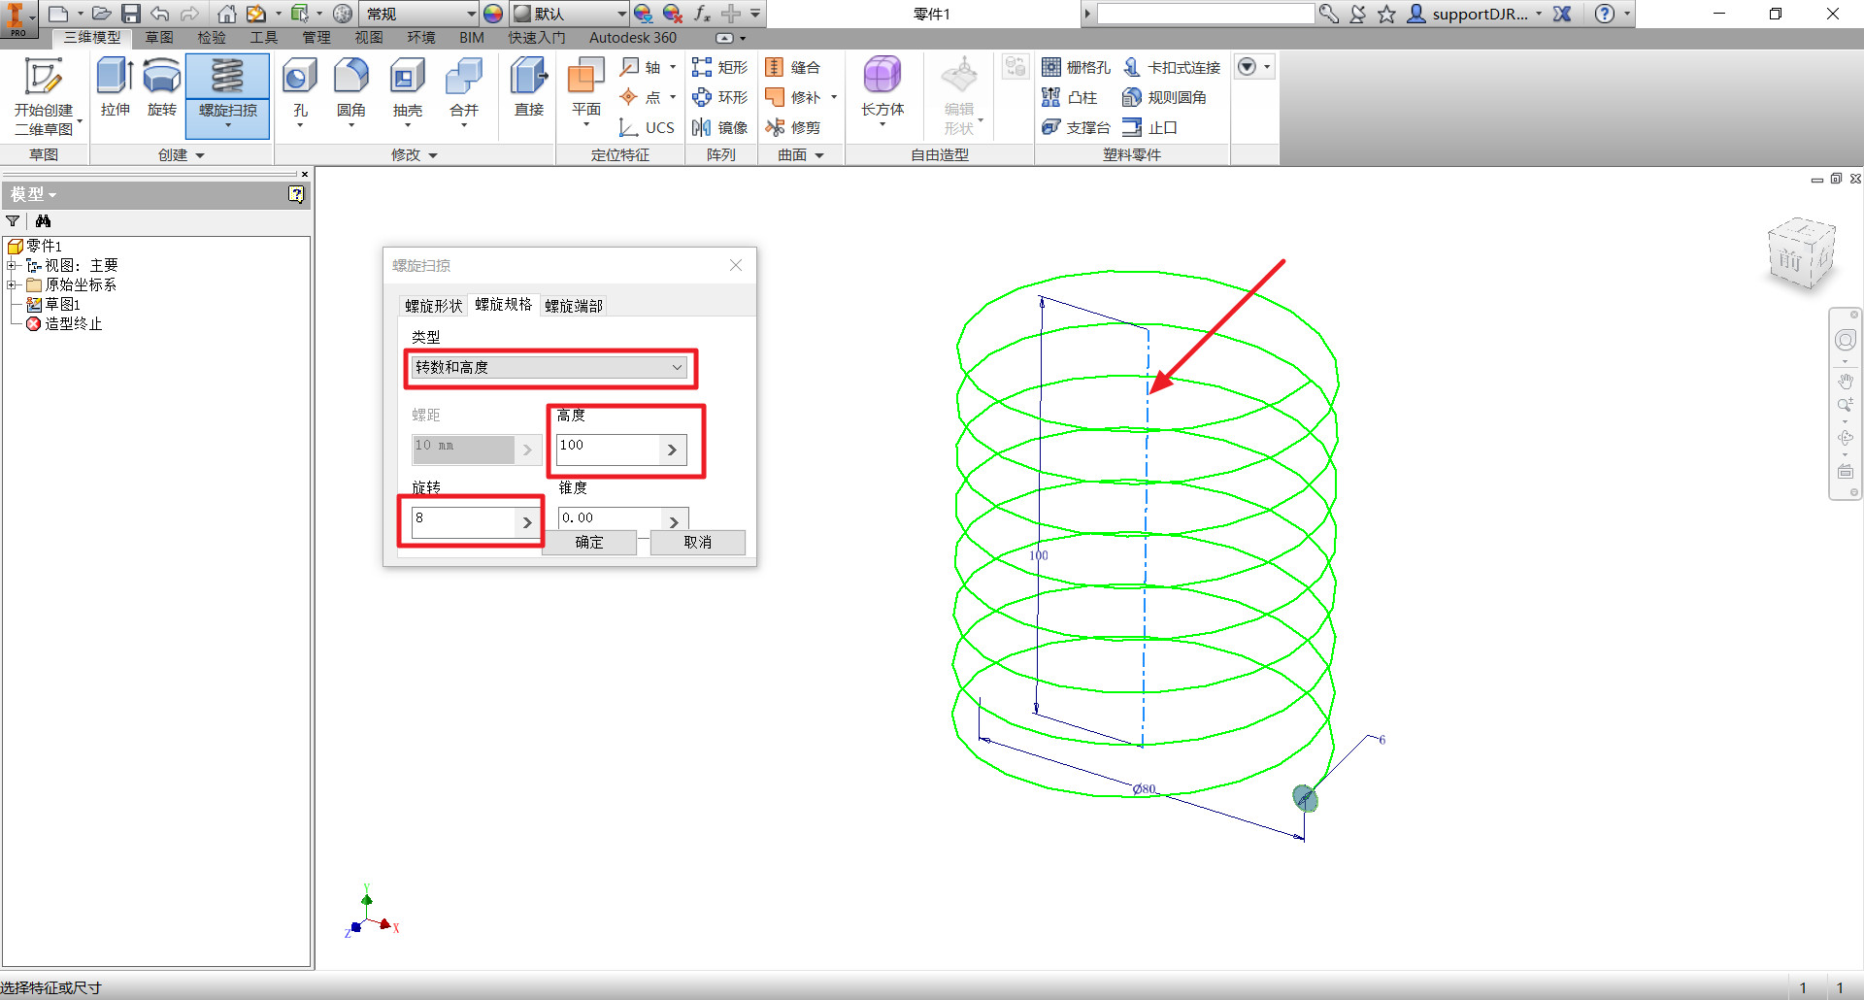Open the 草图 ribbon tab
Screen dimensions: 1864x1000
pyautogui.click(x=159, y=37)
